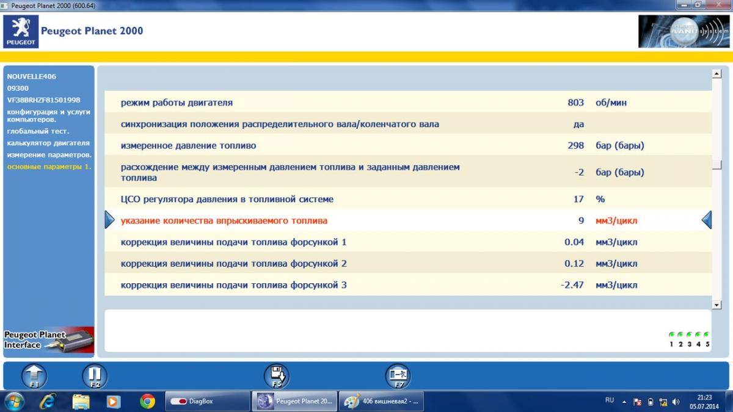
Task: Click the parameter list scrollbar thumb
Action: (717, 165)
